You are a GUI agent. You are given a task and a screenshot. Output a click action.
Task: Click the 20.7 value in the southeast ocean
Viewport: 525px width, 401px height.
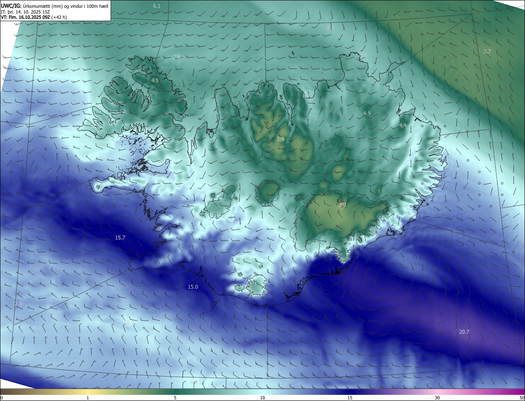464,332
